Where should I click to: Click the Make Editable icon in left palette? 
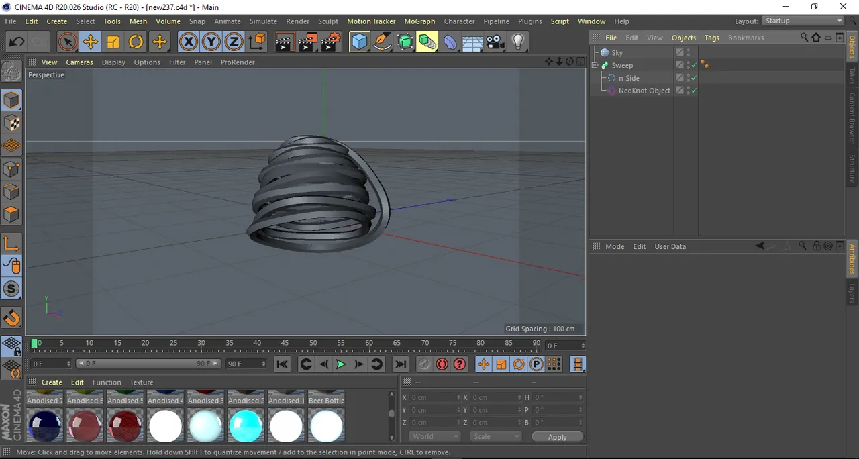click(11, 70)
